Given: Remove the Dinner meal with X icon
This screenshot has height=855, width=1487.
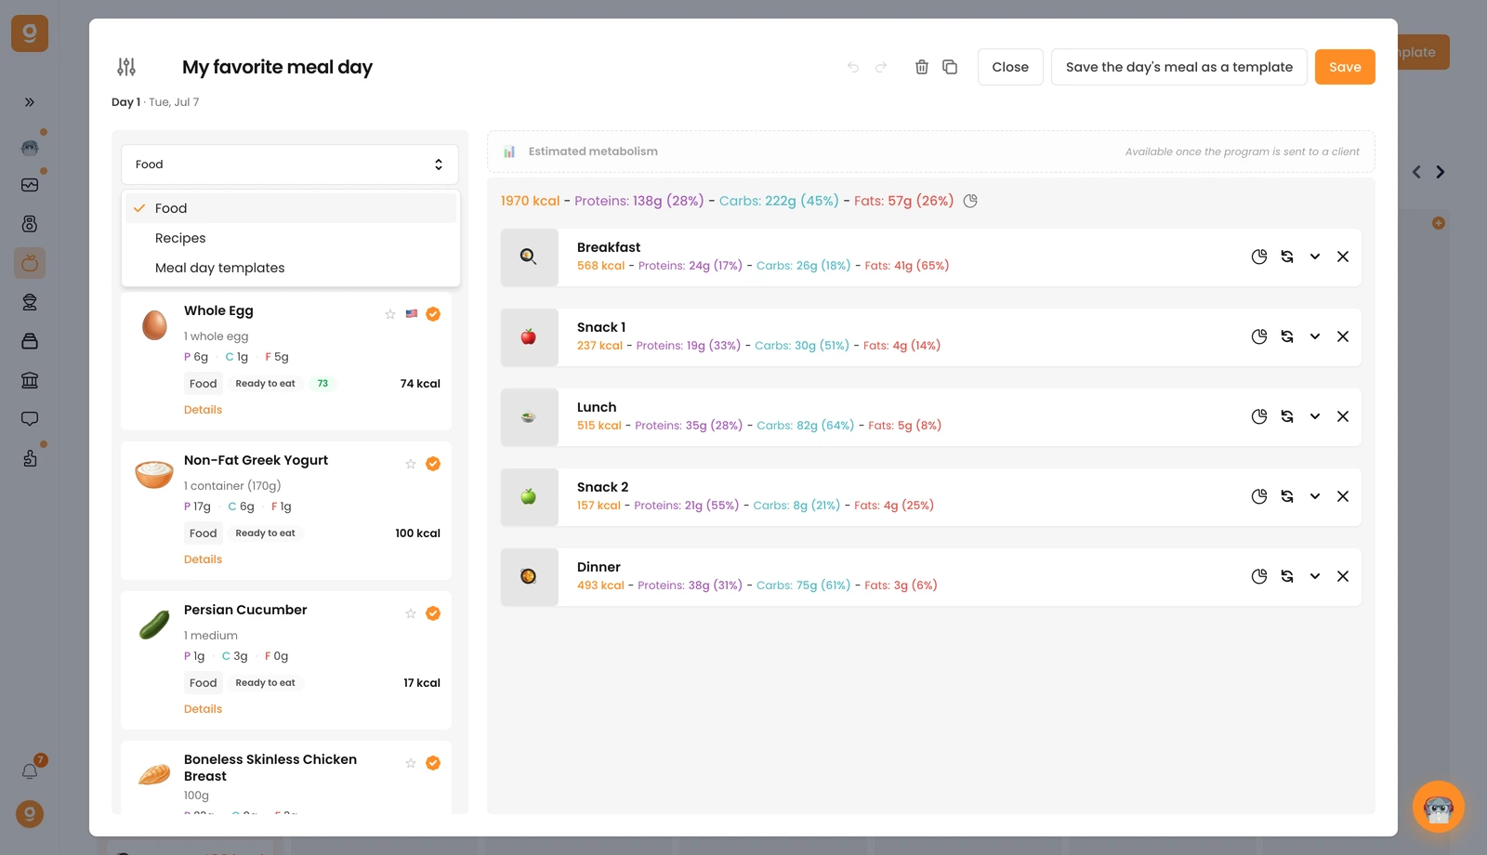Looking at the screenshot, I should 1343,576.
